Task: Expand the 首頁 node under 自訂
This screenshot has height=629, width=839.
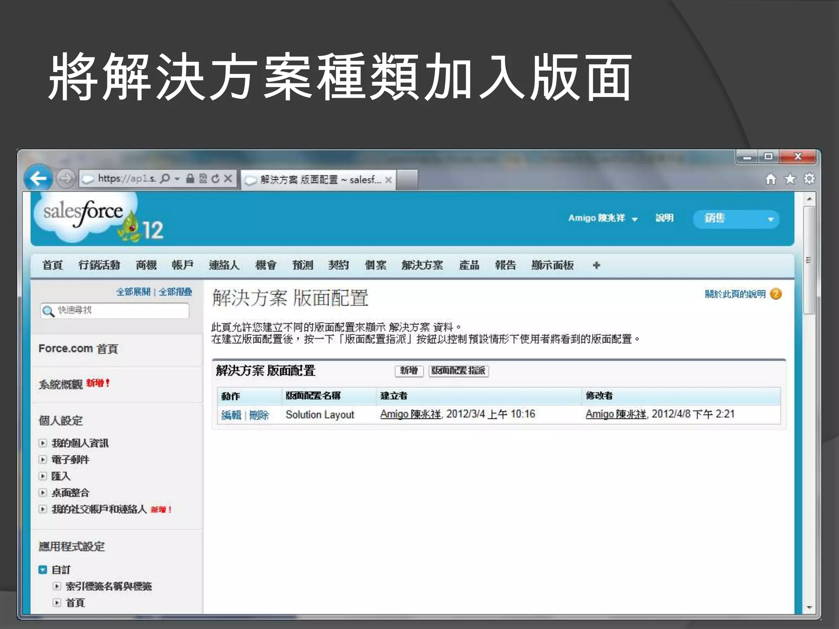Action: (57, 603)
